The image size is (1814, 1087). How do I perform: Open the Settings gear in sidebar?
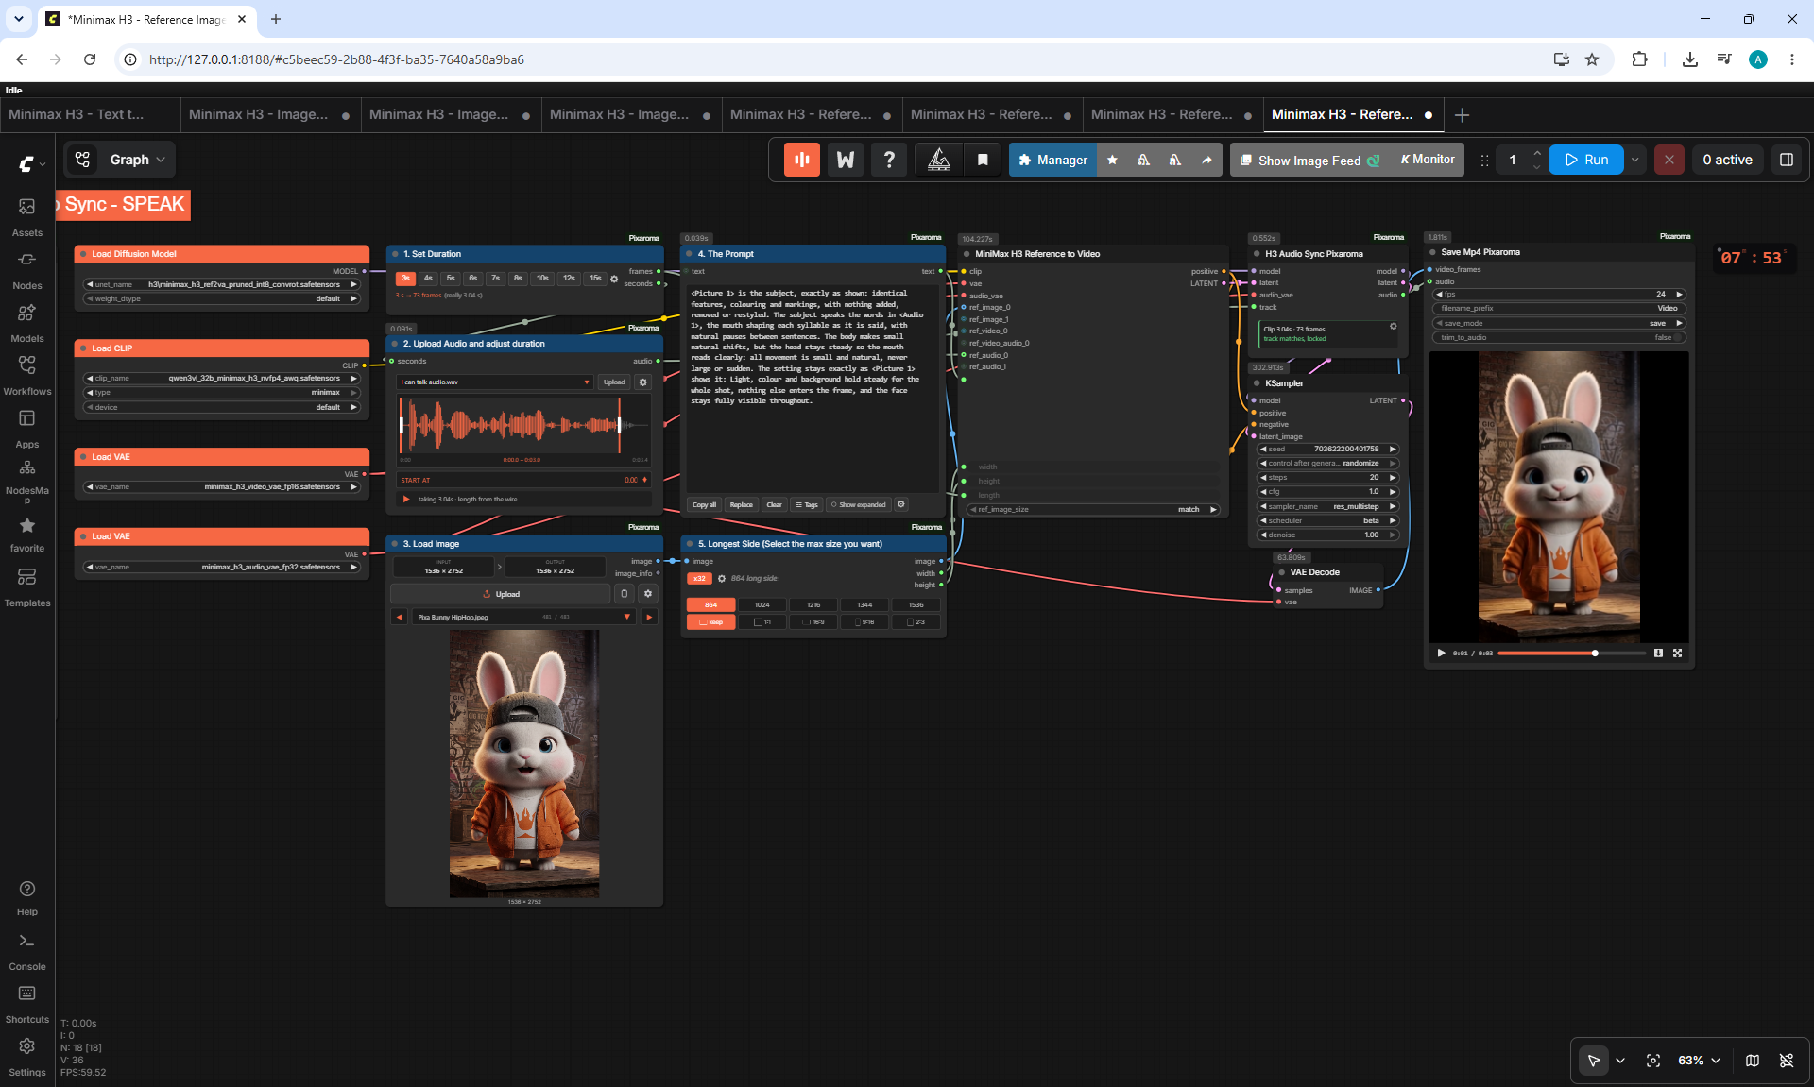pyautogui.click(x=26, y=1058)
